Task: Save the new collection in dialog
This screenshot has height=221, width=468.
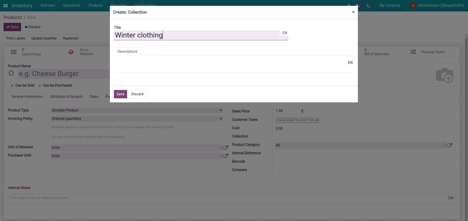Action: pyautogui.click(x=120, y=94)
